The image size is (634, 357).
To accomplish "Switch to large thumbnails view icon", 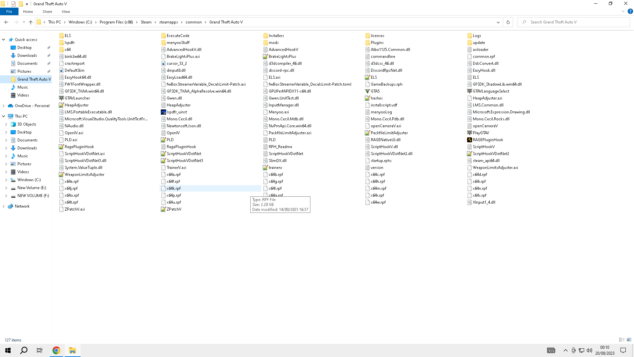I will [629, 339].
